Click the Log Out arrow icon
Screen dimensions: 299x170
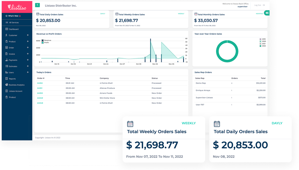264,5
